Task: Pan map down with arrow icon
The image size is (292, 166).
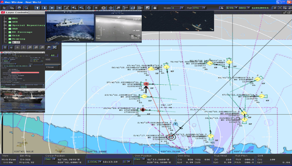Action: 45,8
